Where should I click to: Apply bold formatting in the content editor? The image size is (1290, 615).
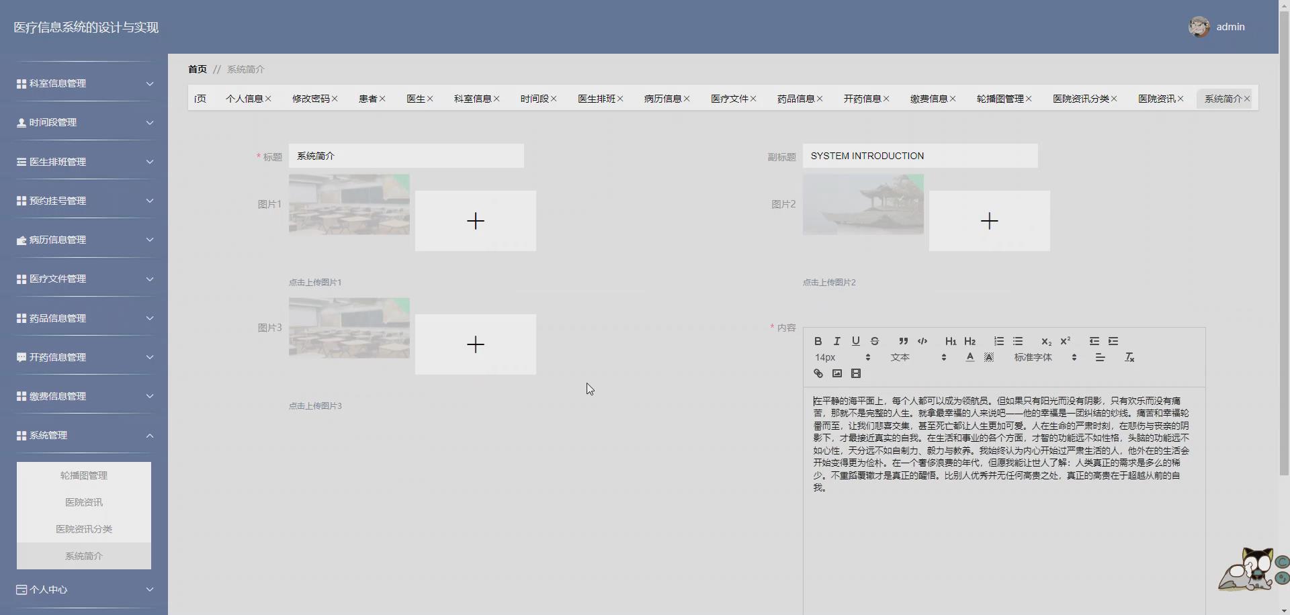click(818, 341)
